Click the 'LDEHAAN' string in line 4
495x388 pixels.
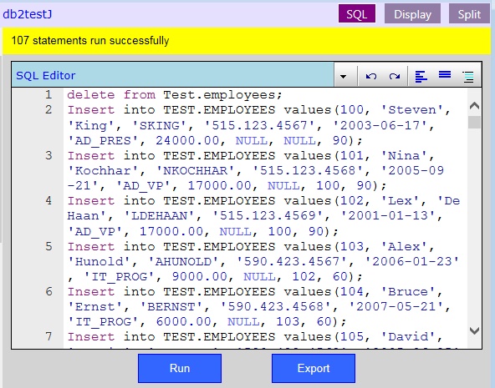[159, 216]
